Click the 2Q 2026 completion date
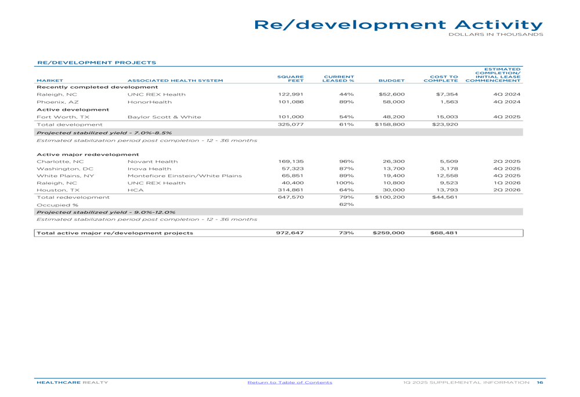 (507, 190)
